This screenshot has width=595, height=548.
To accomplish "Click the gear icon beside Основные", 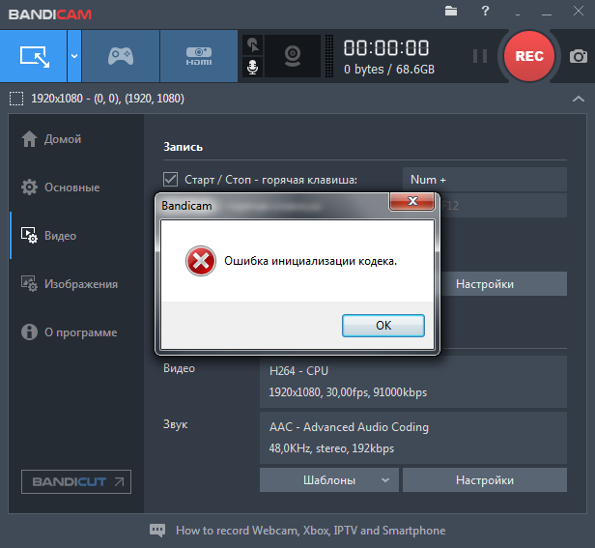I will pos(29,187).
